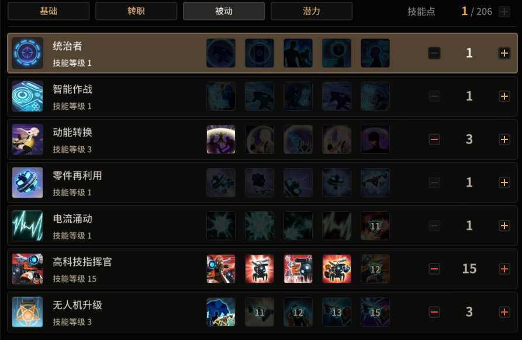The width and height of the screenshot is (522, 340).
Task: Click level 11 locked perk of 电流涌动
Action: [x=375, y=226]
